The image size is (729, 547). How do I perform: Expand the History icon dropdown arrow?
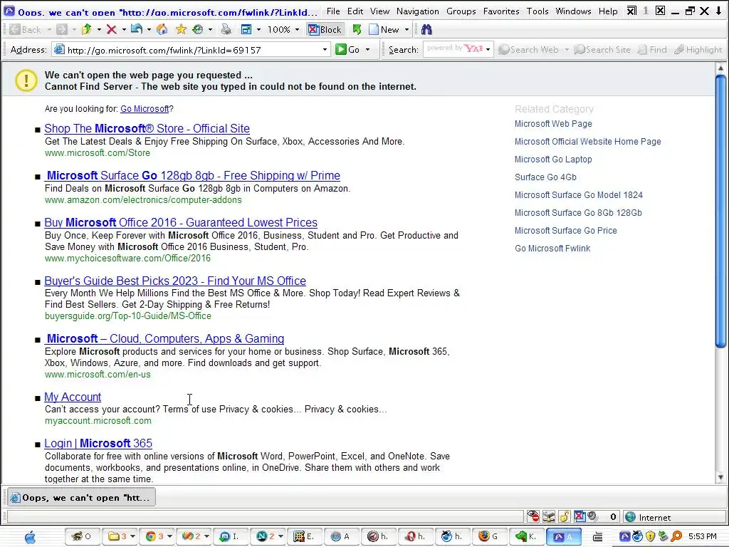pos(210,30)
